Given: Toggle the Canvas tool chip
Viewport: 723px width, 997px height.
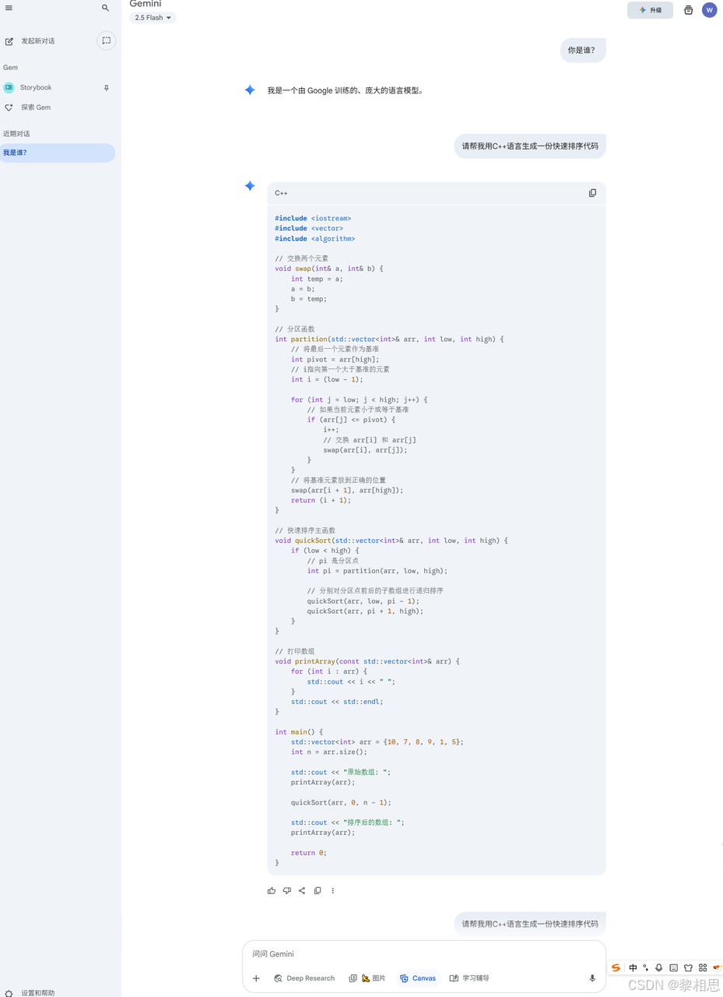Looking at the screenshot, I should [x=418, y=978].
